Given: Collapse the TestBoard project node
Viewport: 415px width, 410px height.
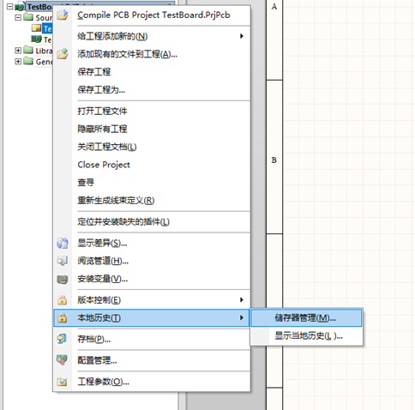Looking at the screenshot, I should pos(9,6).
